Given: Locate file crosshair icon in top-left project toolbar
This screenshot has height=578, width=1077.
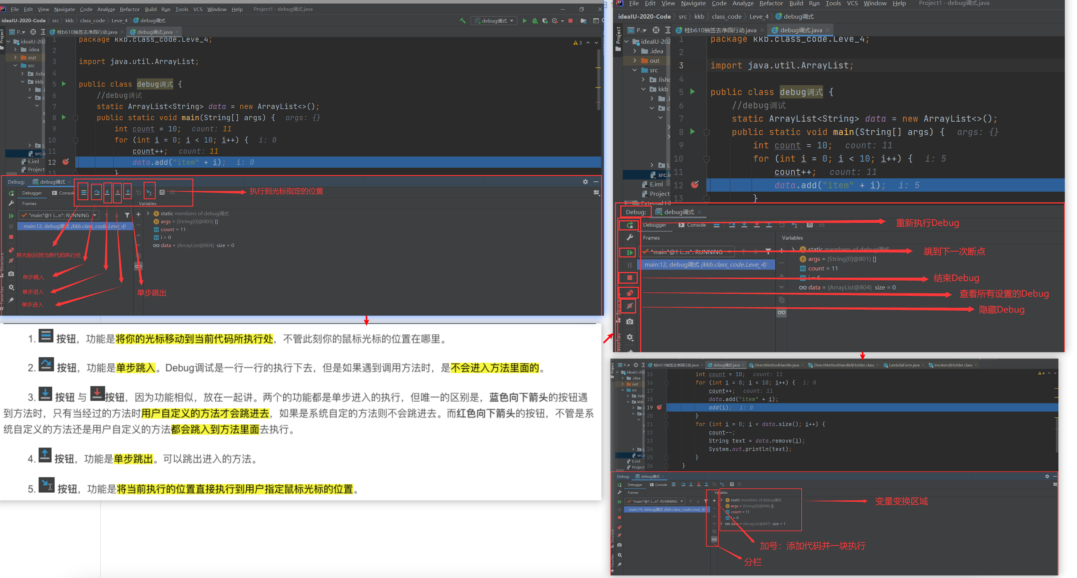Looking at the screenshot, I should point(33,32).
